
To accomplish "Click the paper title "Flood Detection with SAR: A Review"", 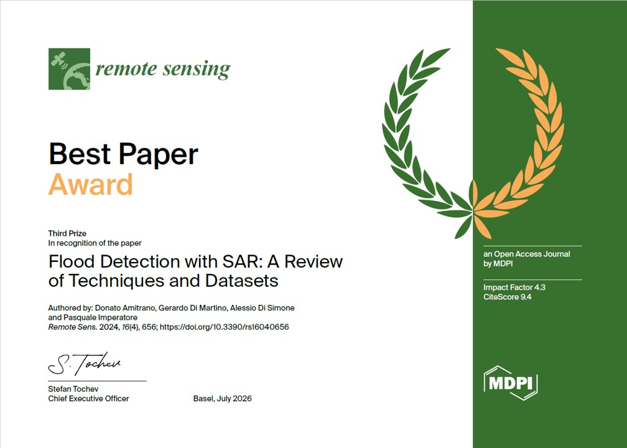I will 195,261.
